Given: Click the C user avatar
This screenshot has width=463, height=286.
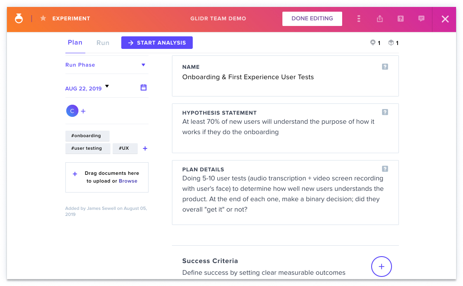Looking at the screenshot, I should (x=72, y=111).
